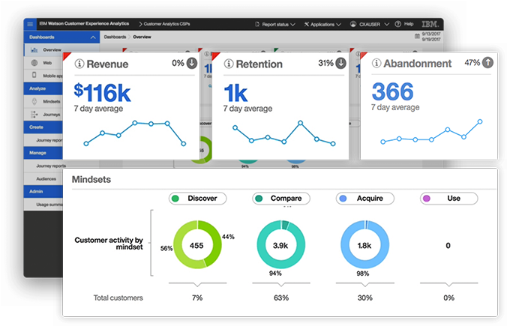Screen dimensions: 507x326
Task: Open the date range calendar icon
Action: (417, 36)
